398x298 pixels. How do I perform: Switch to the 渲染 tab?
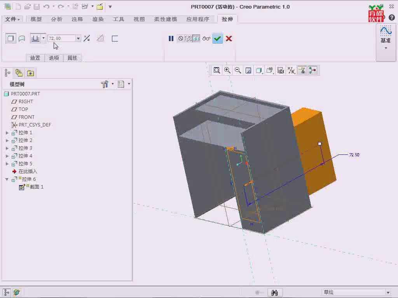click(x=98, y=19)
